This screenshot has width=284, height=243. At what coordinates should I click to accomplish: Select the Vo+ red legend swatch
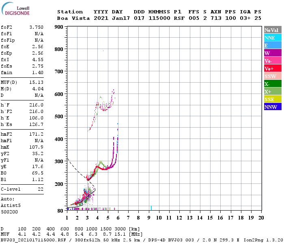pyautogui.click(x=273, y=68)
